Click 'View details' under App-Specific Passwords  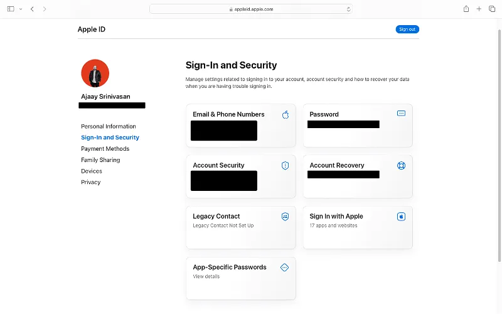coord(206,276)
